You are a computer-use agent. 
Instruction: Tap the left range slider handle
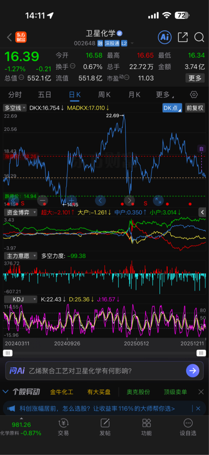[x=8, y=353]
